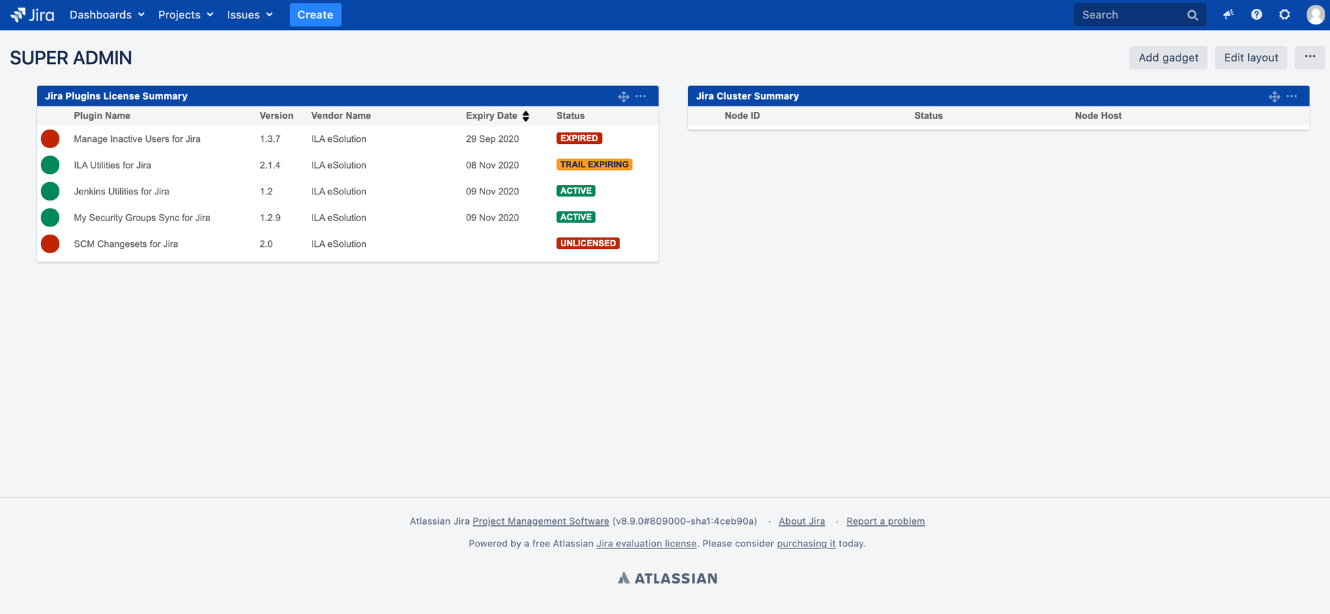The width and height of the screenshot is (1330, 614).
Task: Click green indicator for My Security Groups Sync
Action: point(50,218)
